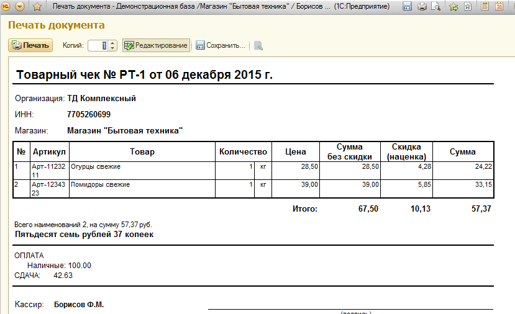Click the Количество column header
The image size is (515, 314).
pos(244,151)
